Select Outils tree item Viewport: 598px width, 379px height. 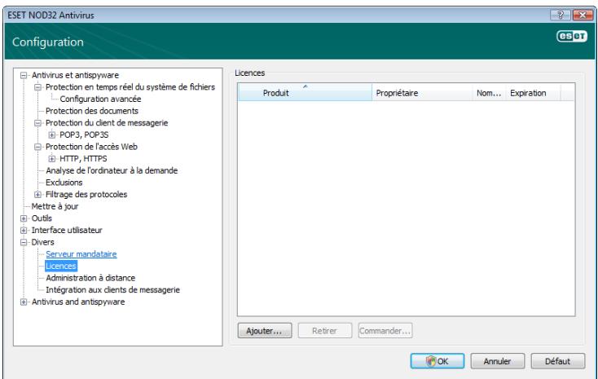click(x=42, y=218)
